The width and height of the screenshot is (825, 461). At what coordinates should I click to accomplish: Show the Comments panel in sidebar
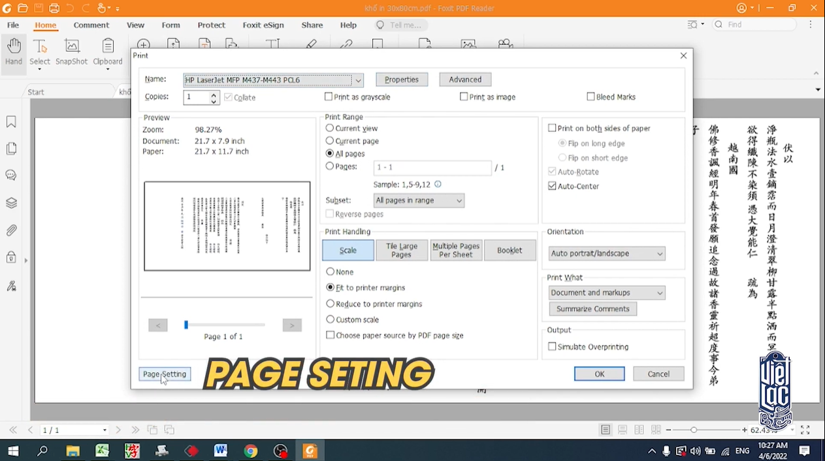point(11,175)
